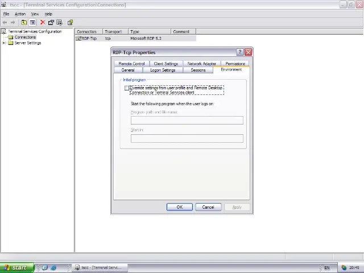Toggle the Show/Hide console tree icon
The height and width of the screenshot is (273, 364).
pyautogui.click(x=32, y=23)
